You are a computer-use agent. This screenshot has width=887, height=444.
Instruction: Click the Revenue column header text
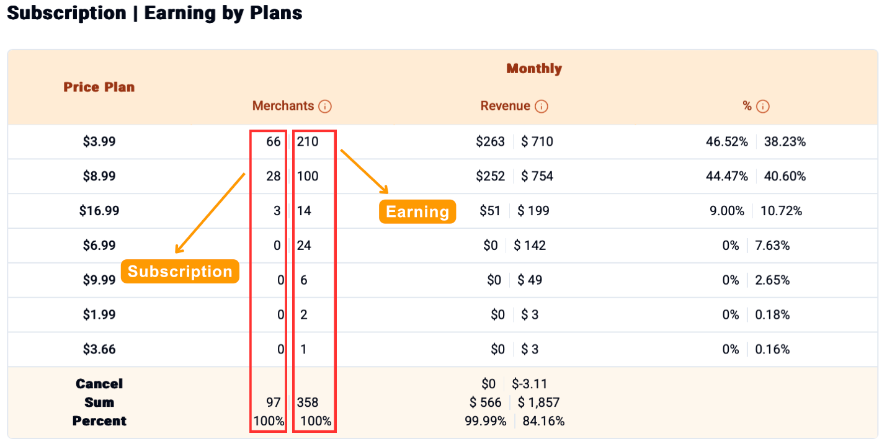505,106
